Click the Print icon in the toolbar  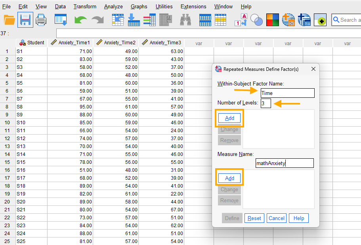41,20
